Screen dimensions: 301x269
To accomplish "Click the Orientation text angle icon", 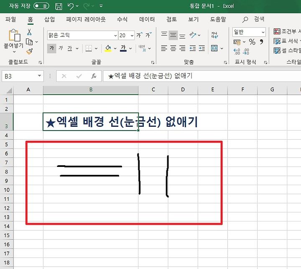I will pos(193,35).
